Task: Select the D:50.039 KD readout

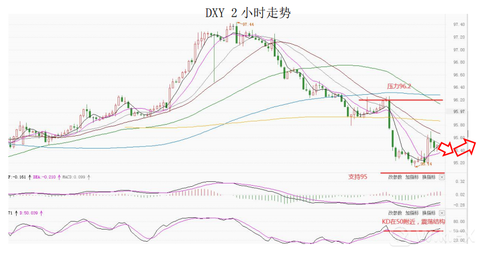Action: coord(28,213)
